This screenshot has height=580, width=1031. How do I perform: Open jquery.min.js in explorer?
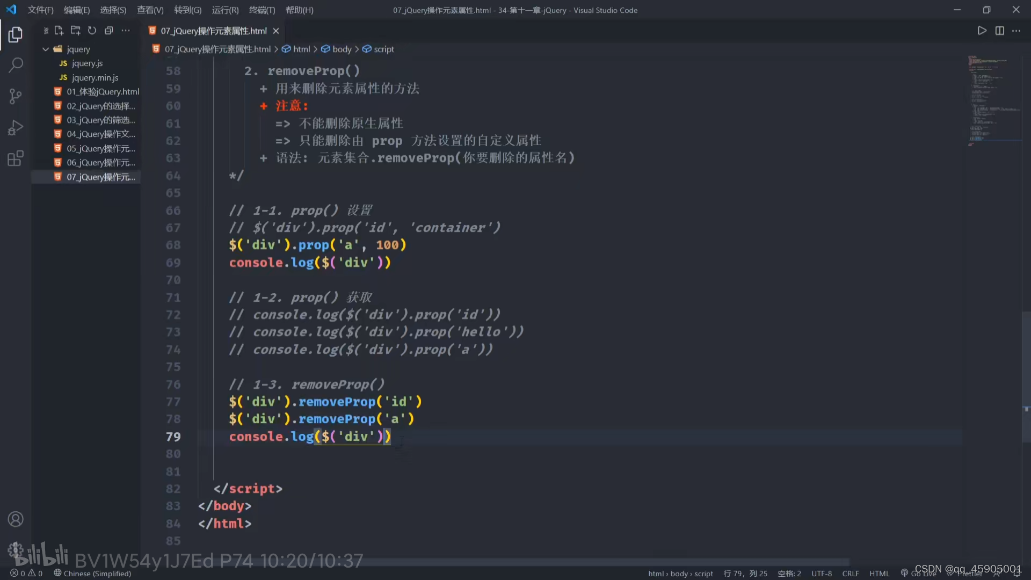[95, 77]
